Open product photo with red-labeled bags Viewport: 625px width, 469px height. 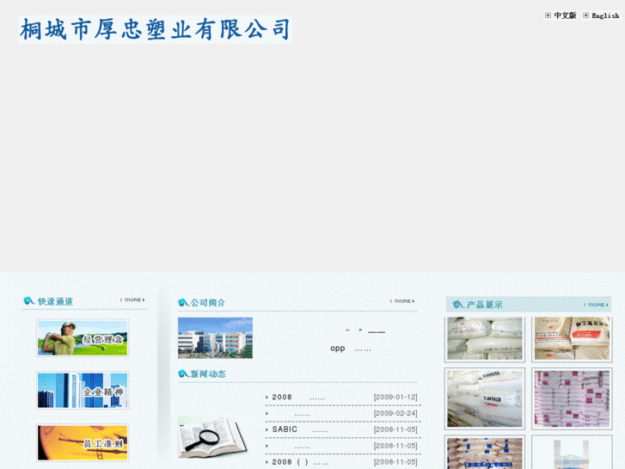572,338
